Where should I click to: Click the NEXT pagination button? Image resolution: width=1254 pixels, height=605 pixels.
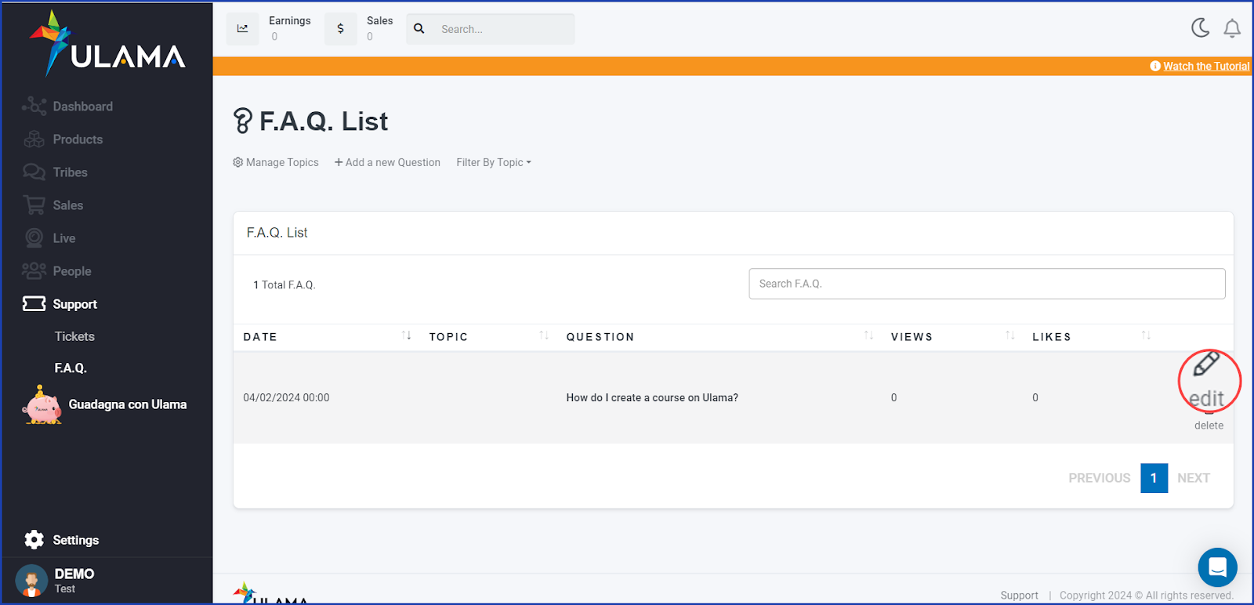coord(1194,478)
